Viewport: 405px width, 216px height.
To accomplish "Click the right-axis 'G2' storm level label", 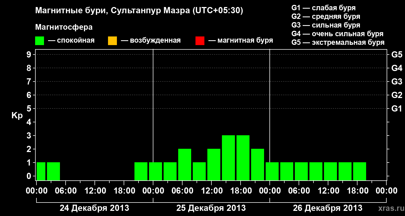I will [397, 95].
